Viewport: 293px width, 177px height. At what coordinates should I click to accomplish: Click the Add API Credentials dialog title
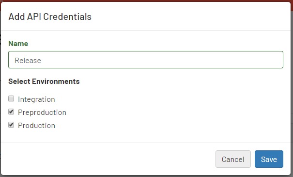pyautogui.click(x=50, y=16)
